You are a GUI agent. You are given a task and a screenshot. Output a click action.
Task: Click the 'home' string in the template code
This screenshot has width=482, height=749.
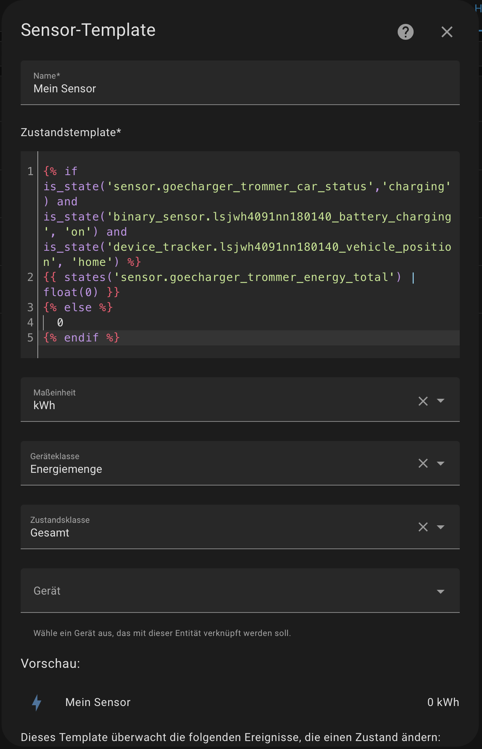point(92,262)
